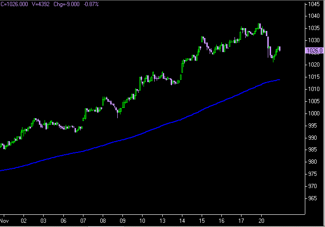Click the 1015 price axis label
The width and height of the screenshot is (325, 227).
pyautogui.click(x=314, y=77)
